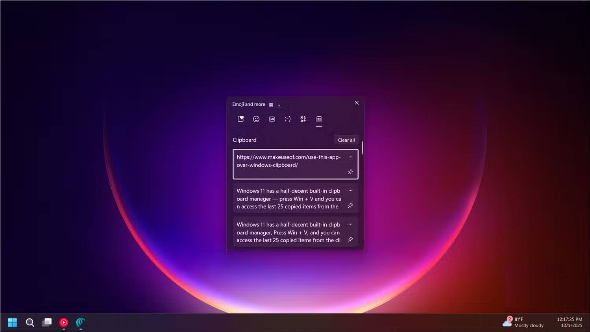Open See more for the 'manager, Press Win' entry
Viewport: 590px width, 332px height.
350,225
